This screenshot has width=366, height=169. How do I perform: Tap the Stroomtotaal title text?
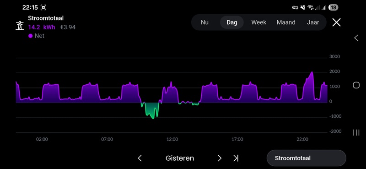[46, 18]
